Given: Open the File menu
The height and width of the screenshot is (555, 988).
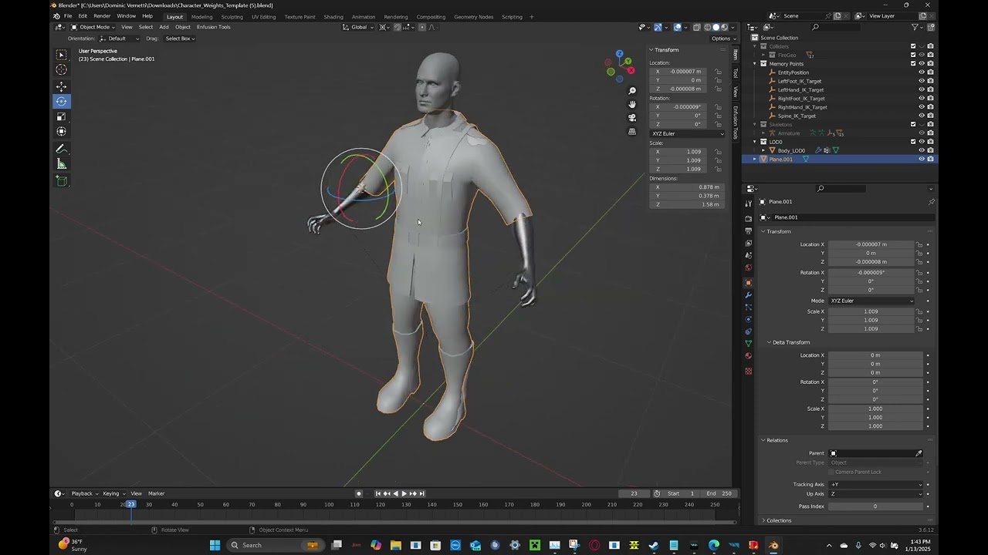Looking at the screenshot, I should click(68, 16).
